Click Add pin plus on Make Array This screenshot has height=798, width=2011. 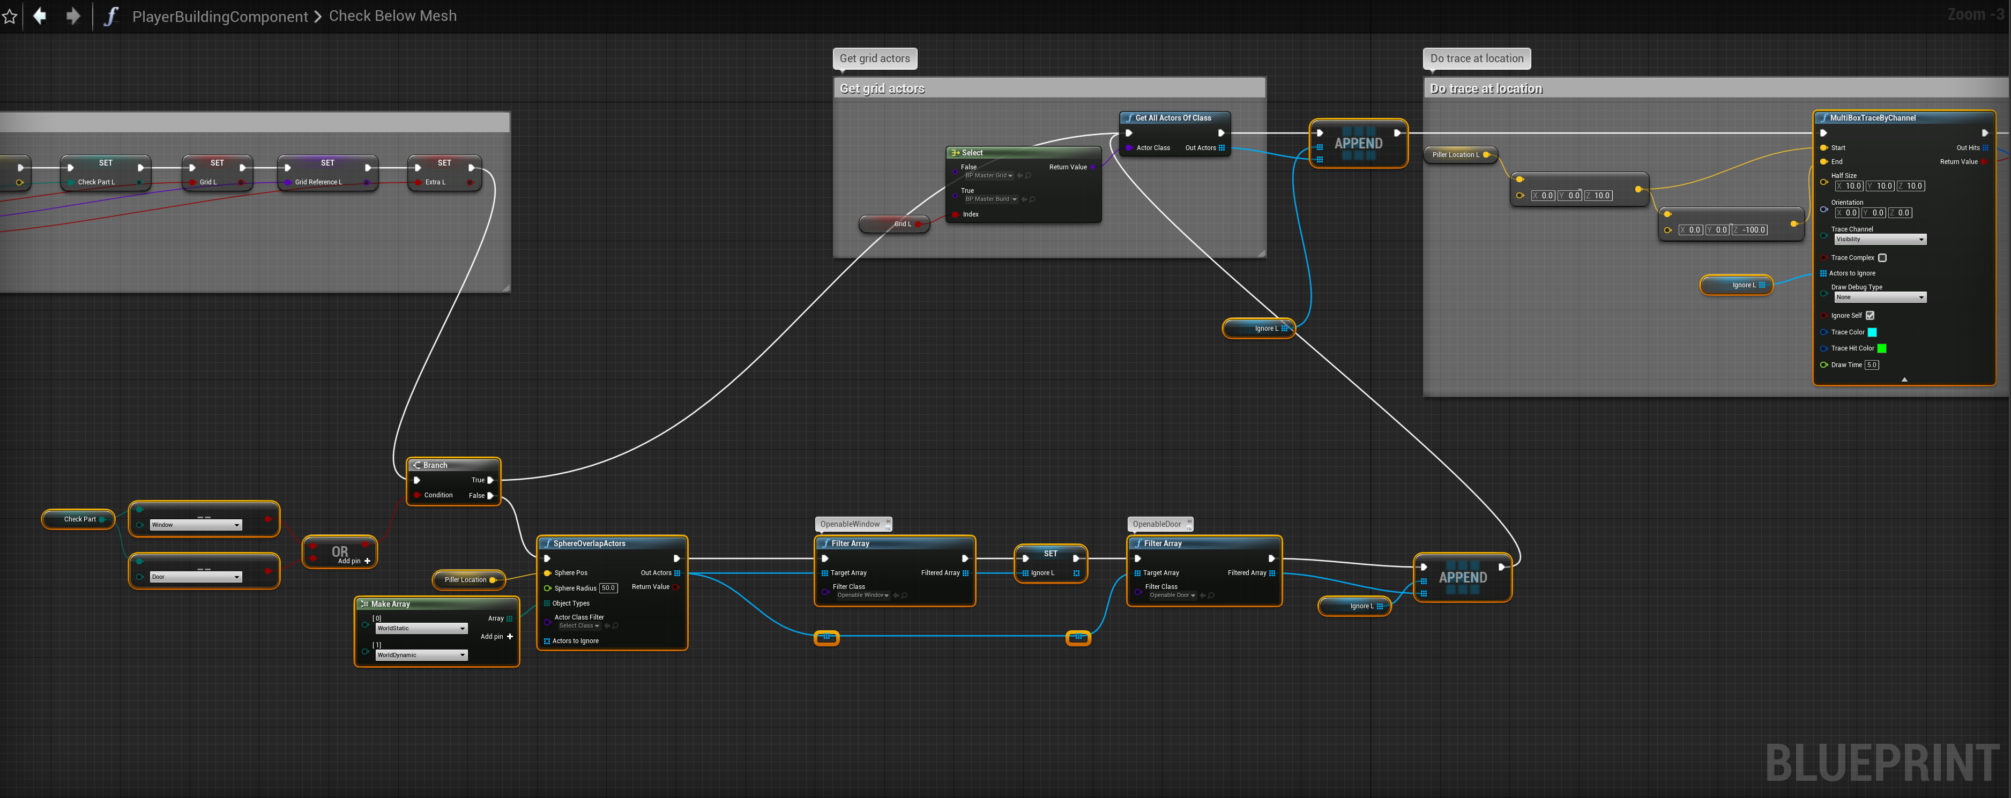pyautogui.click(x=510, y=636)
